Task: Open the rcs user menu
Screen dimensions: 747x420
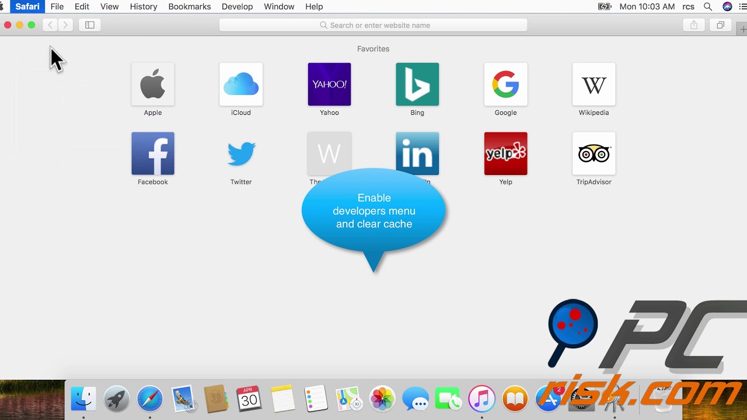Action: 688,6
